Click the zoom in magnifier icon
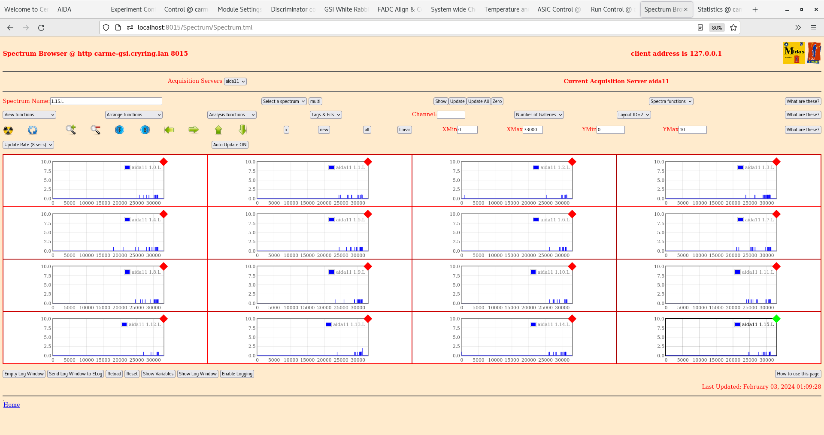This screenshot has height=435, width=824. 71,130
